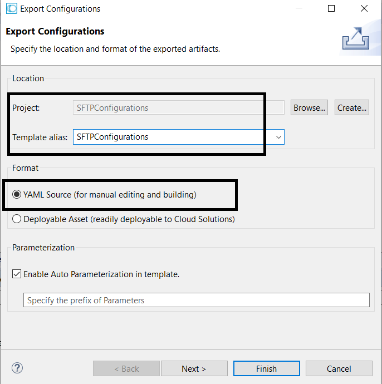Click the Next button
Screen dimensions: 382x384
pyautogui.click(x=194, y=368)
